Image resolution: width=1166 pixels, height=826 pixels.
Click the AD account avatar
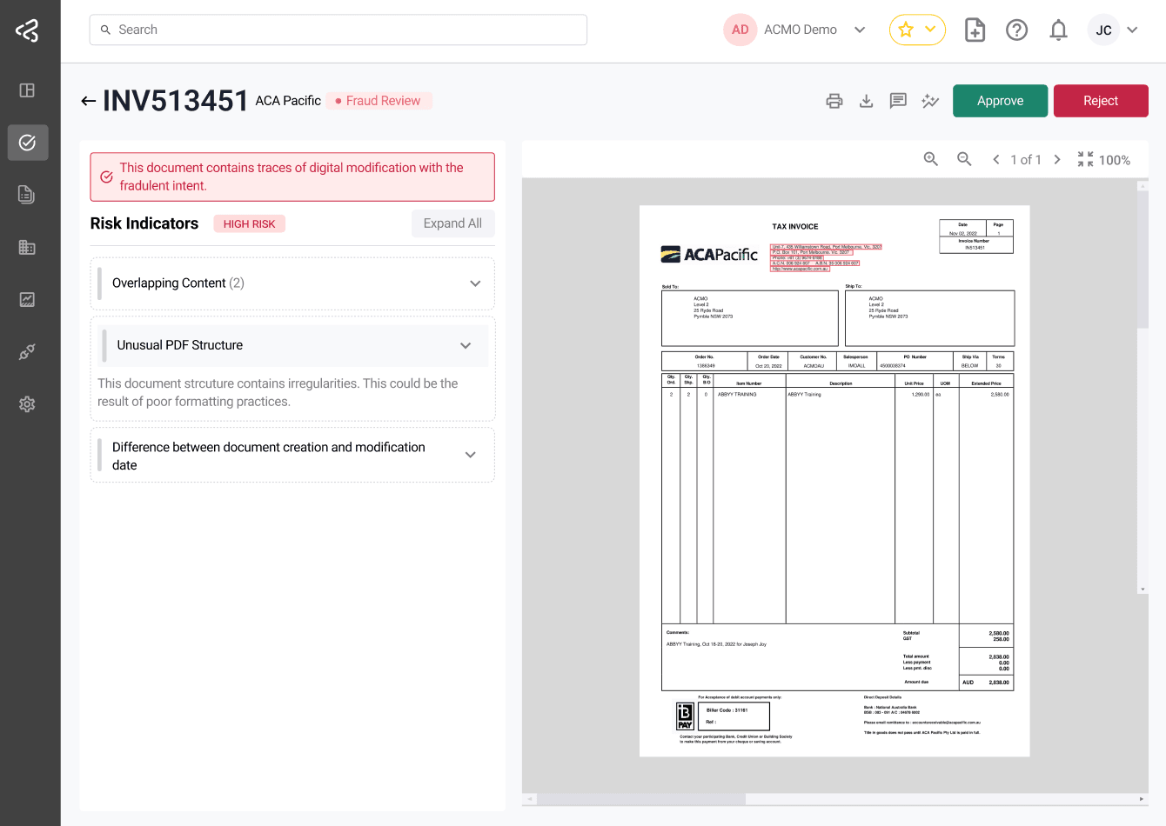coord(740,30)
